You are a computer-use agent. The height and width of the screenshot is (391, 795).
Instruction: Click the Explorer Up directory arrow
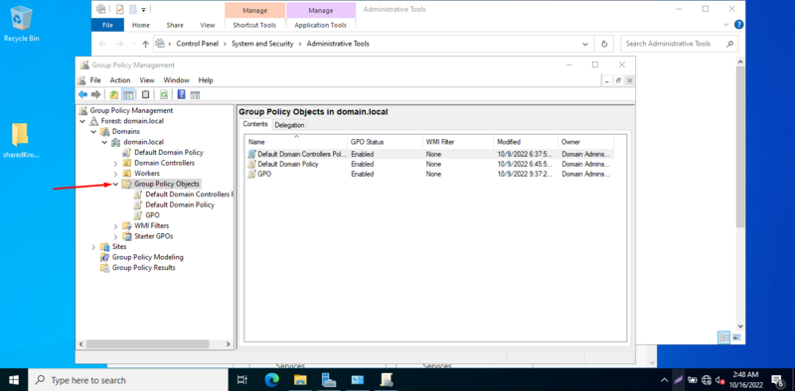coord(145,44)
